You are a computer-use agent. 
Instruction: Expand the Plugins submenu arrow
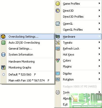coord(99,66)
